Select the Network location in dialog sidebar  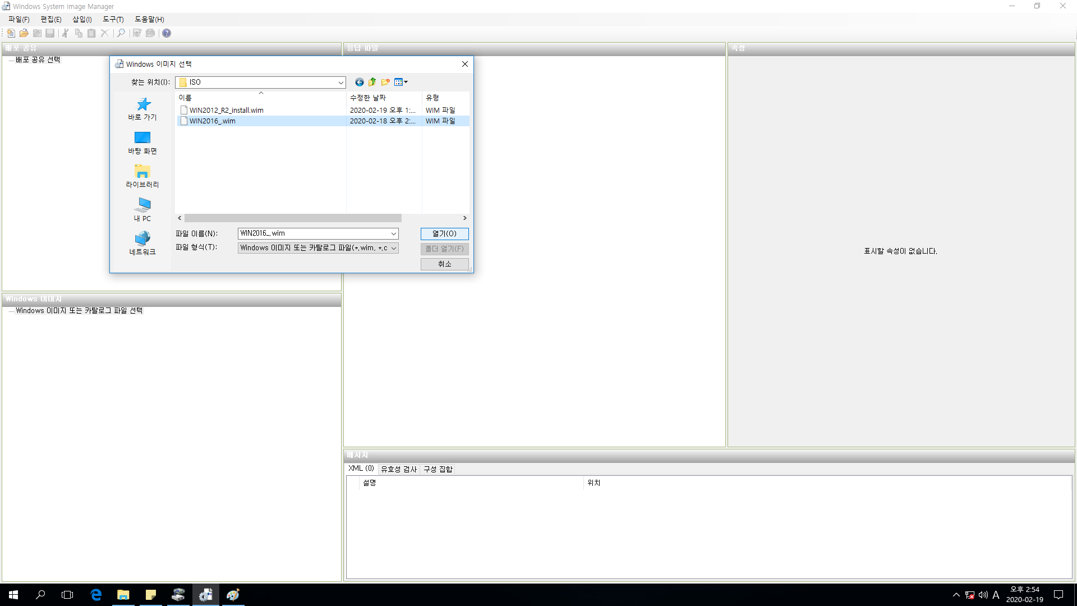tap(142, 244)
